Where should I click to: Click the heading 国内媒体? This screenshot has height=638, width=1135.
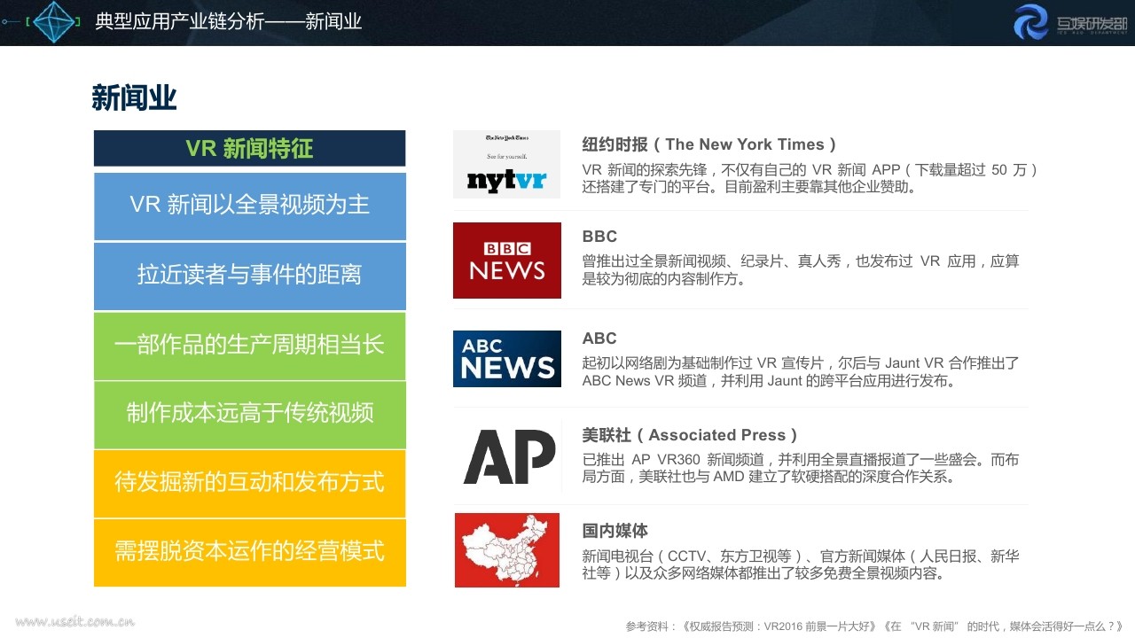[x=615, y=531]
